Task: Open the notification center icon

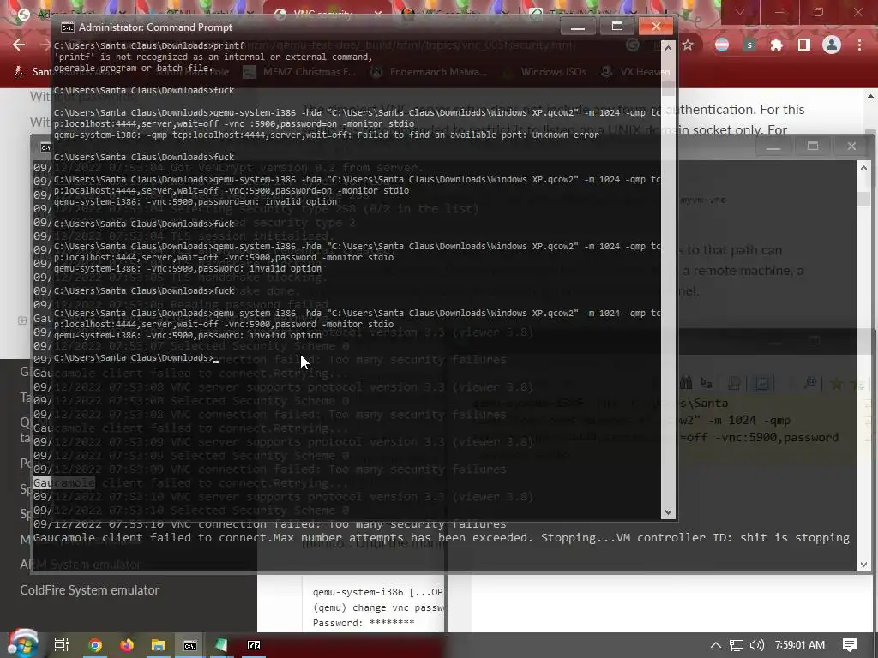Action: [x=850, y=645]
